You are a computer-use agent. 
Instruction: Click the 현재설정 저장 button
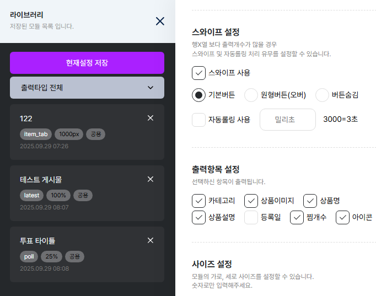pyautogui.click(x=87, y=63)
